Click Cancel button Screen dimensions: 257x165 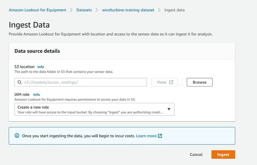(196, 154)
